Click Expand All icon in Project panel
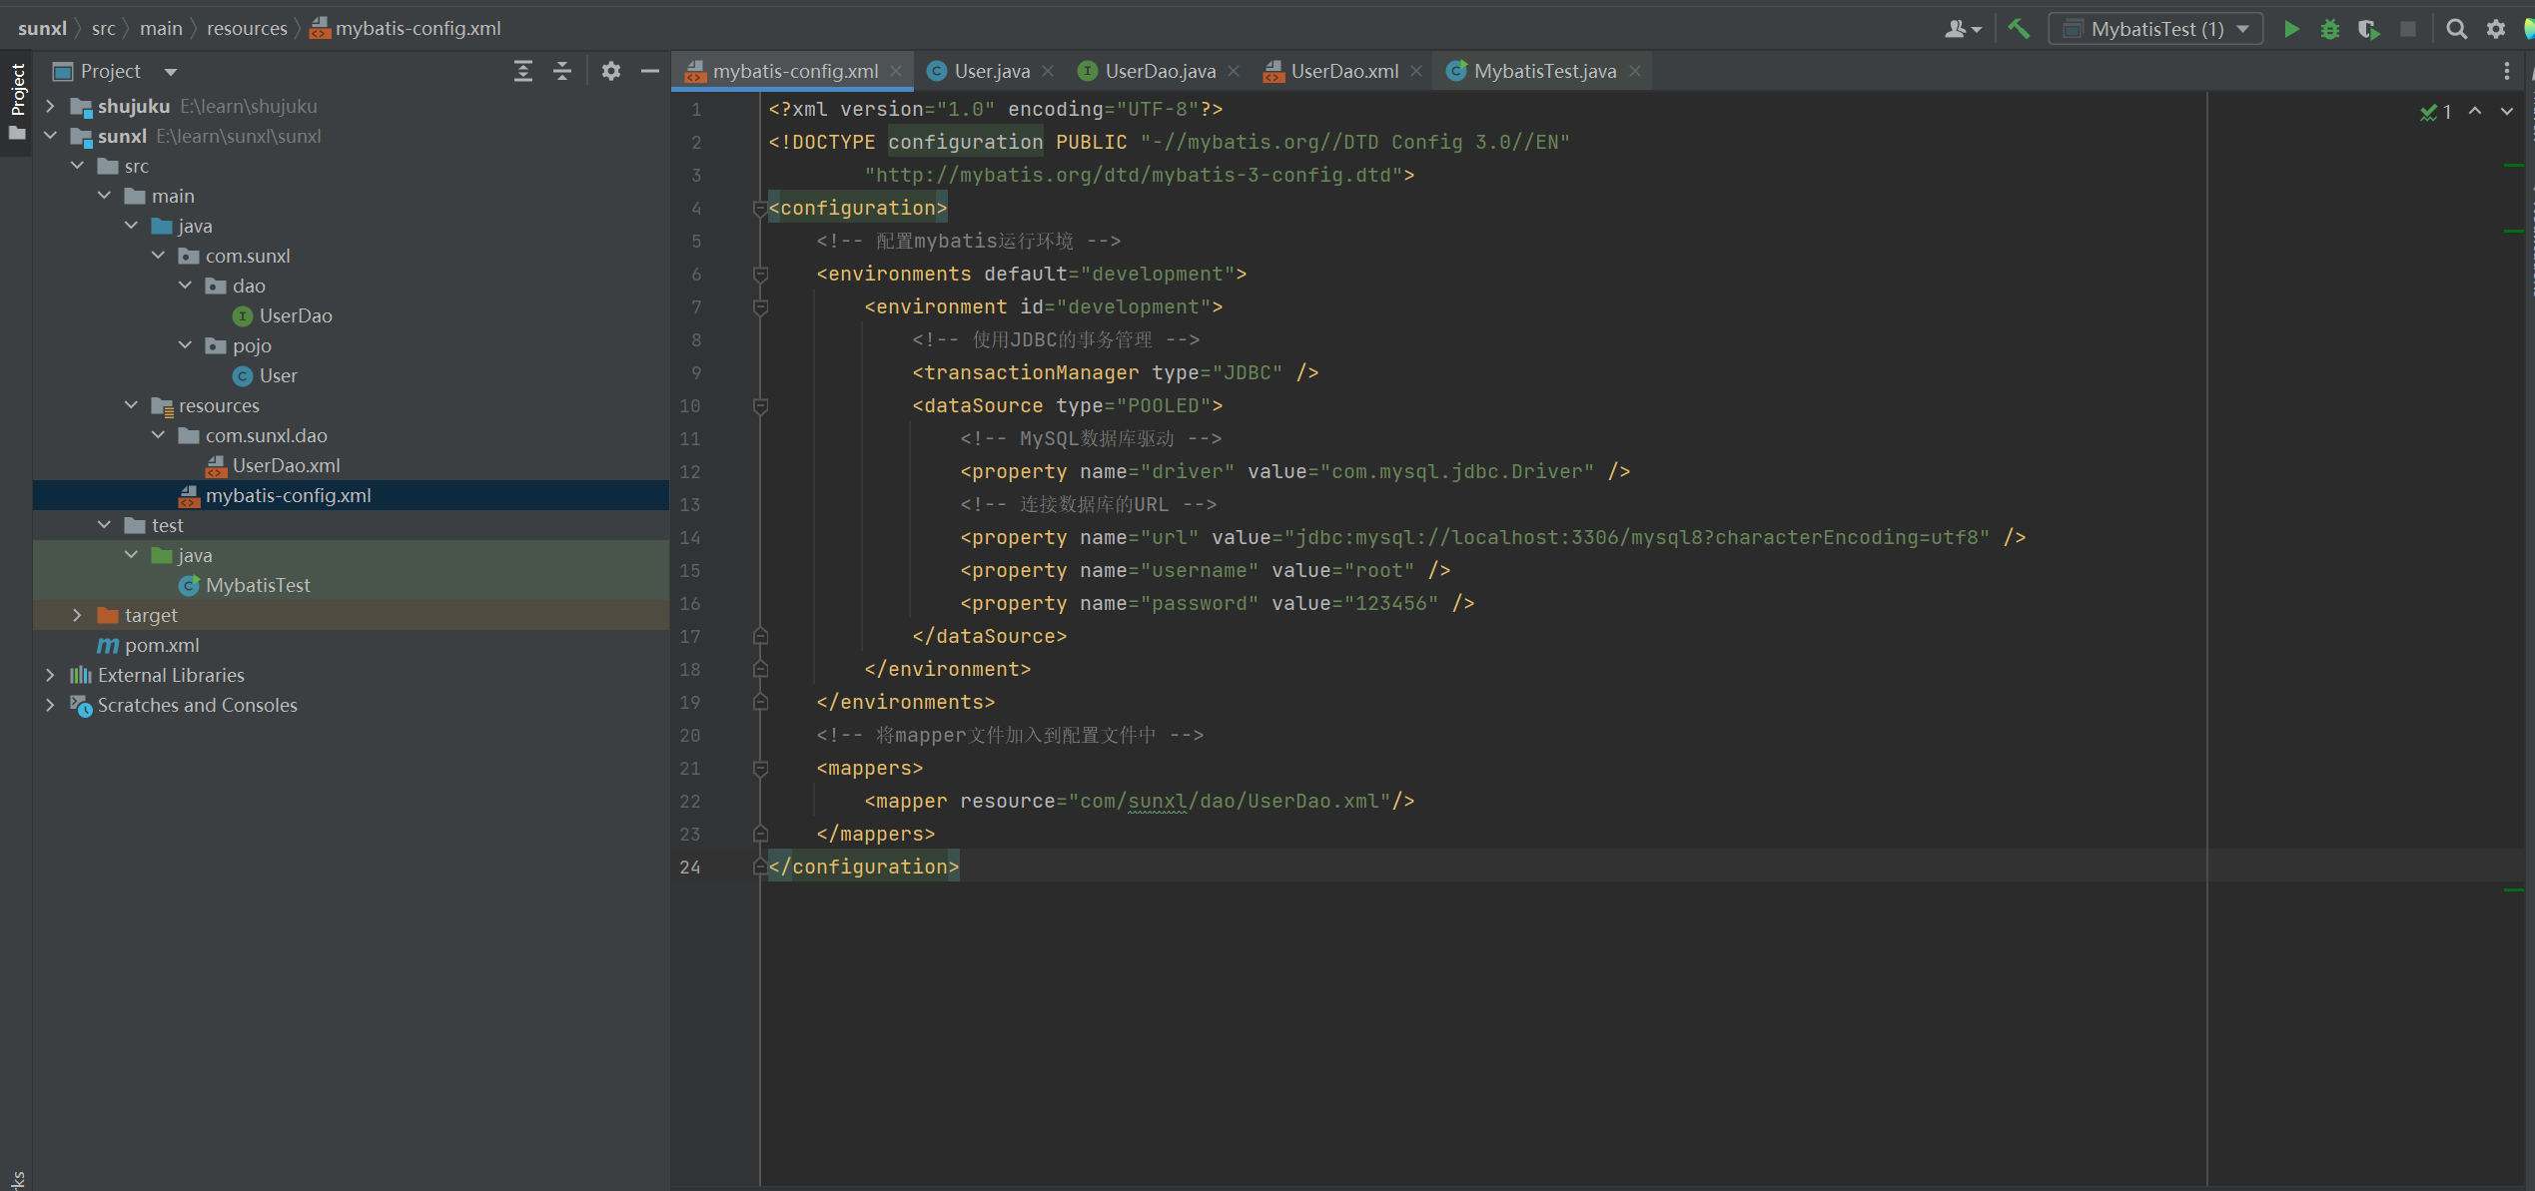The width and height of the screenshot is (2535, 1191). click(x=522, y=71)
